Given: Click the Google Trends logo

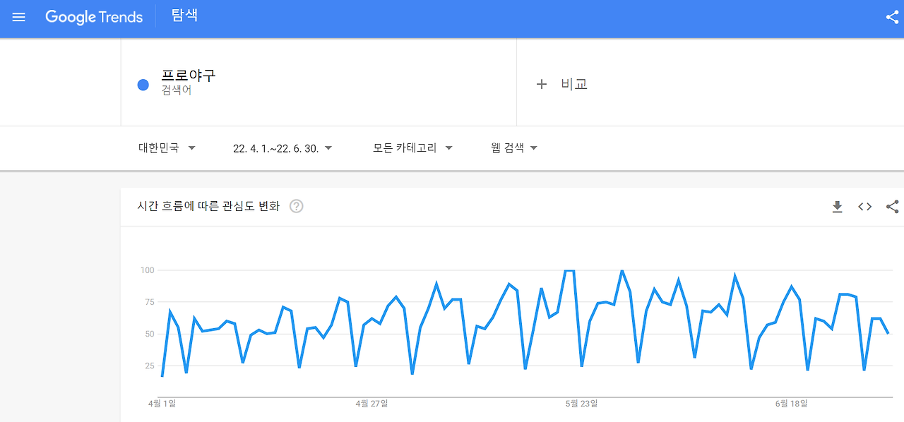Looking at the screenshot, I should tap(94, 17).
